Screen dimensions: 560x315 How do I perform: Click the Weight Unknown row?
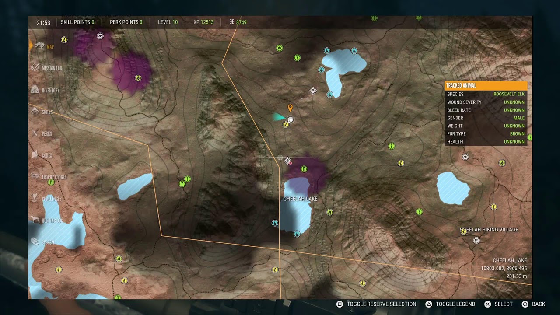[486, 126]
